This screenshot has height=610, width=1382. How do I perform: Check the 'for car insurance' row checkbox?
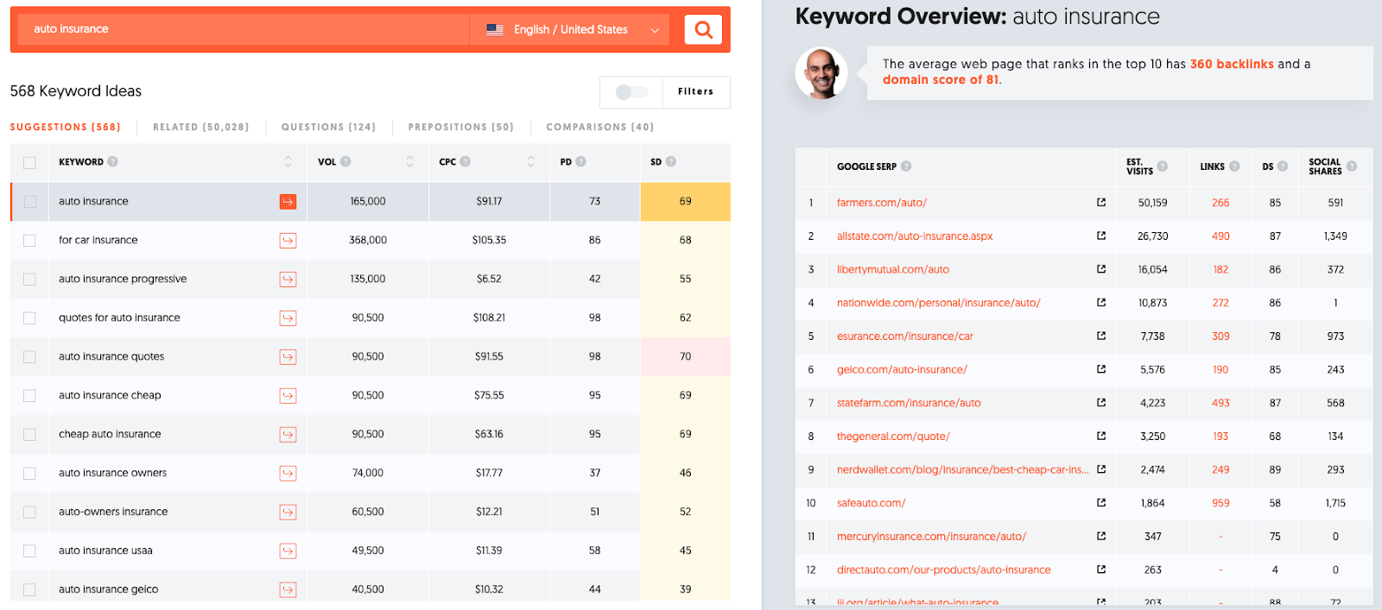point(29,240)
